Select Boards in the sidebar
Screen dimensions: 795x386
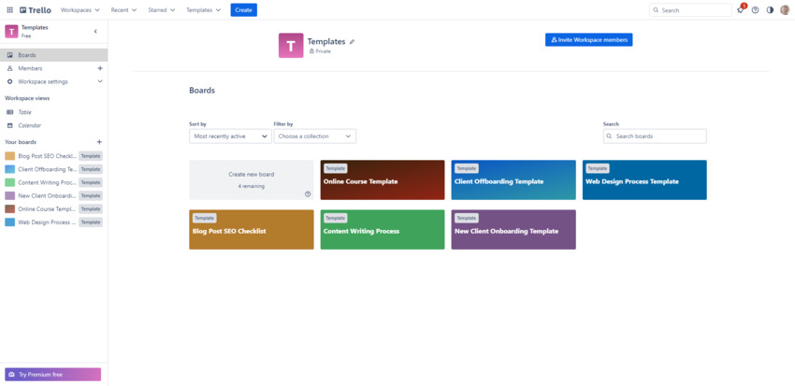(53, 55)
